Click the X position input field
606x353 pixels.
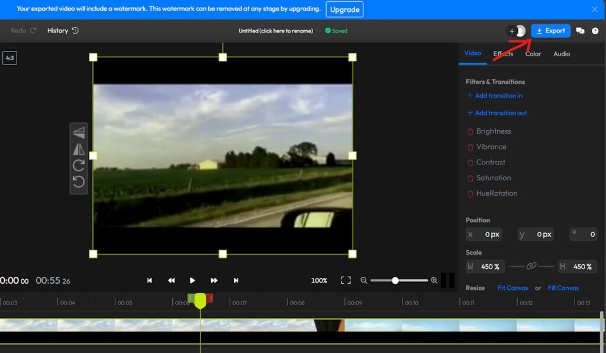489,235
